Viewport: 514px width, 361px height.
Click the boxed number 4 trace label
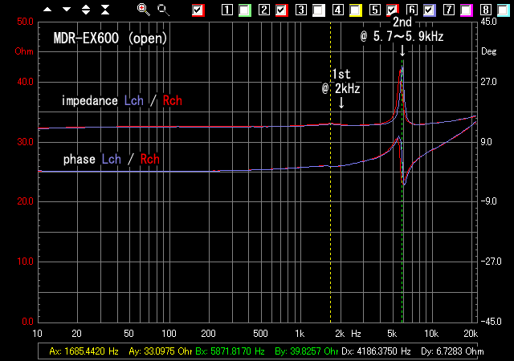pyautogui.click(x=338, y=10)
